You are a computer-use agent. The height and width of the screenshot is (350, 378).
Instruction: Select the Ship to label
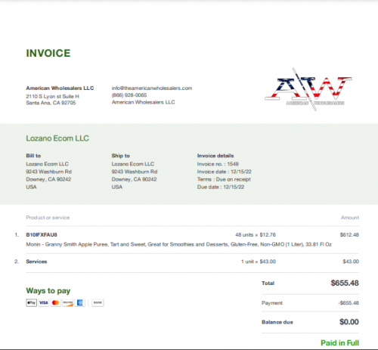[x=121, y=156]
